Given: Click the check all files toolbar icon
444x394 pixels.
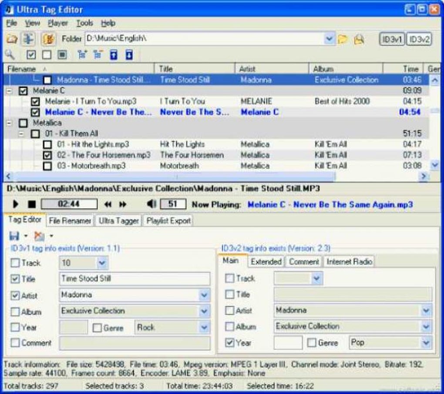Looking at the screenshot, I should click(30, 55).
